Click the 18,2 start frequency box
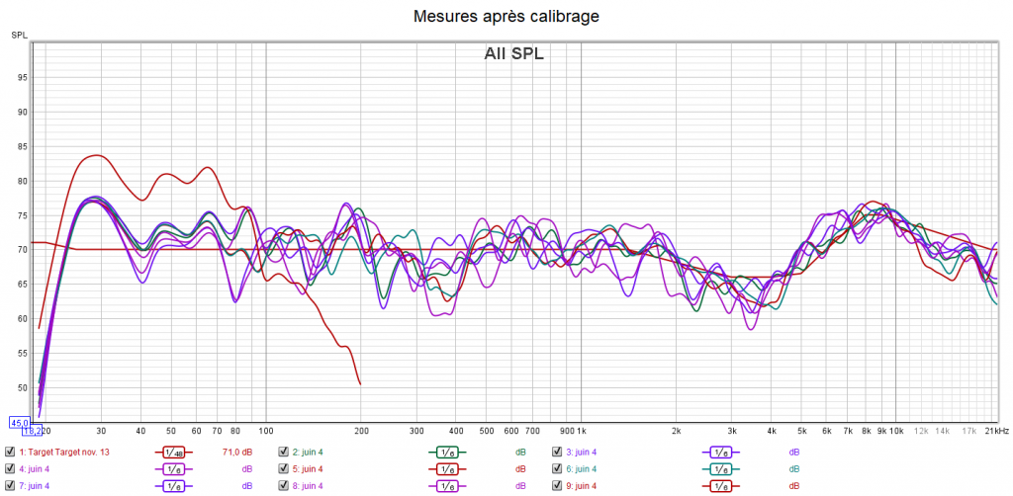1013x496 pixels. tap(31, 432)
